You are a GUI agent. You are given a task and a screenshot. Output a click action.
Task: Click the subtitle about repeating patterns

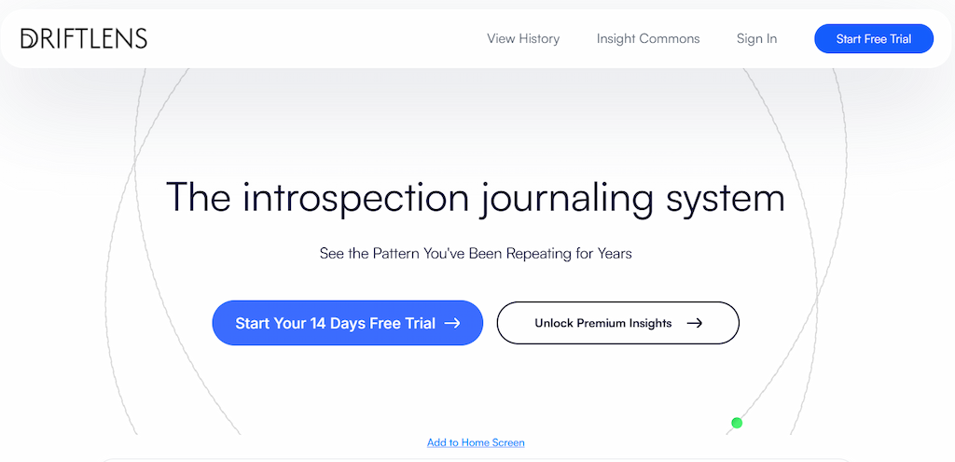(476, 253)
